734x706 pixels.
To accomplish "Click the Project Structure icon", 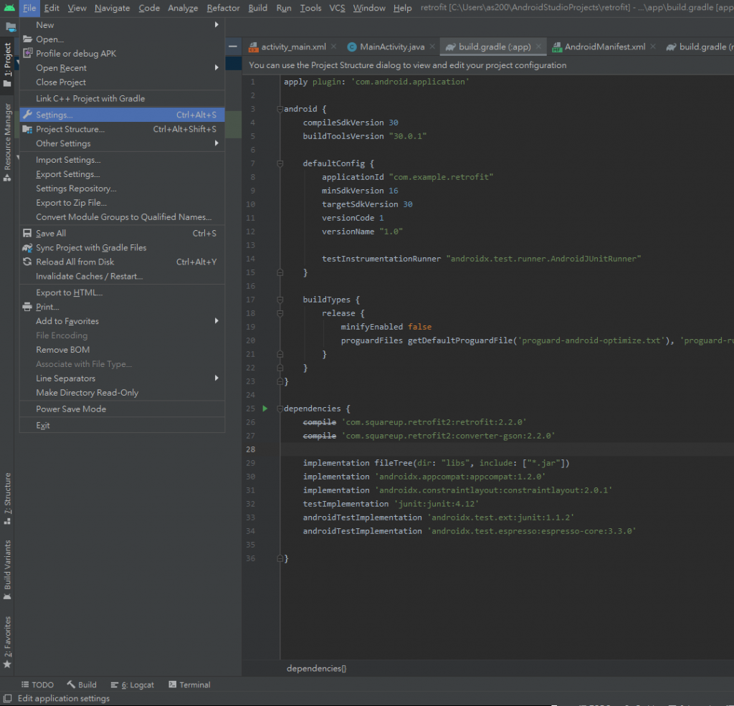I will coord(28,129).
